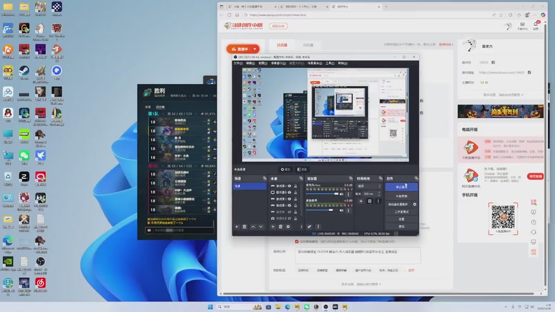Viewport: 555px width, 312px height.
Task: Mute the Mic/Aux channel speaker icon
Action: pos(341,194)
